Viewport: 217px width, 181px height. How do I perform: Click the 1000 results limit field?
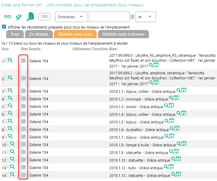pyautogui.click(x=44, y=17)
